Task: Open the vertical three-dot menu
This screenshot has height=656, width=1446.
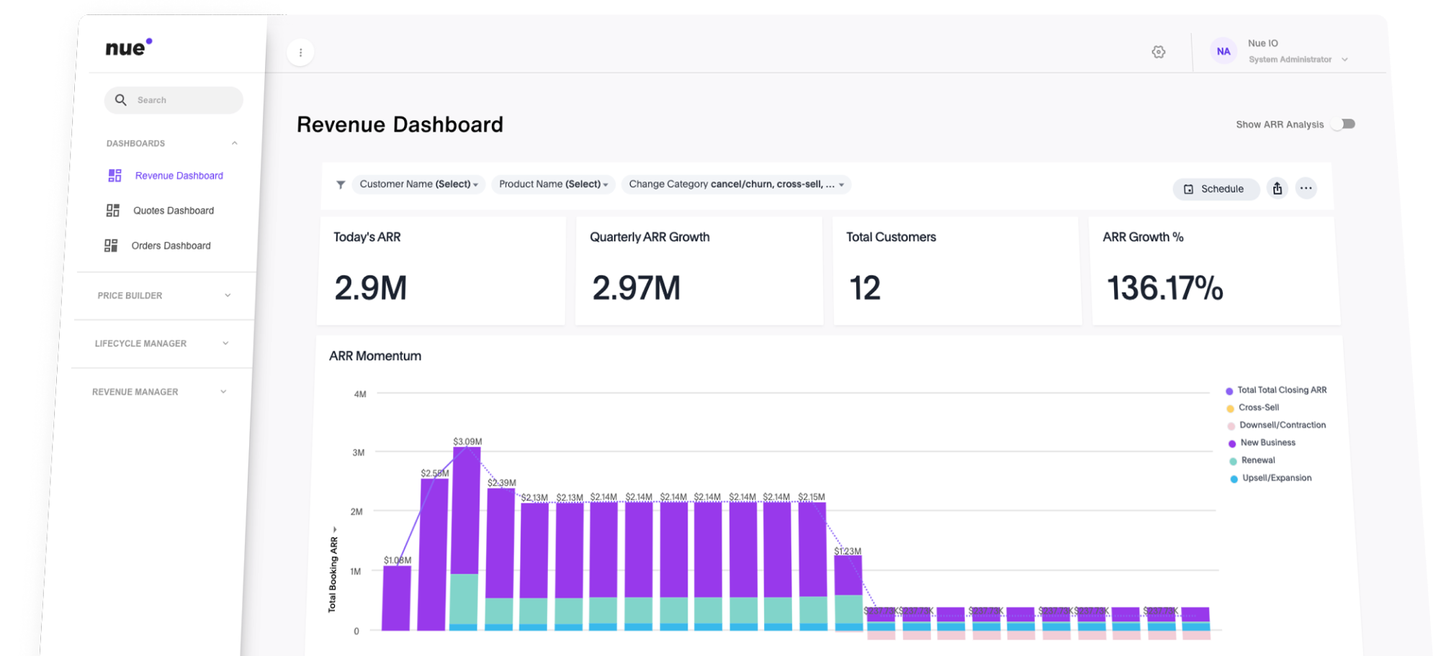Action: pos(300,53)
